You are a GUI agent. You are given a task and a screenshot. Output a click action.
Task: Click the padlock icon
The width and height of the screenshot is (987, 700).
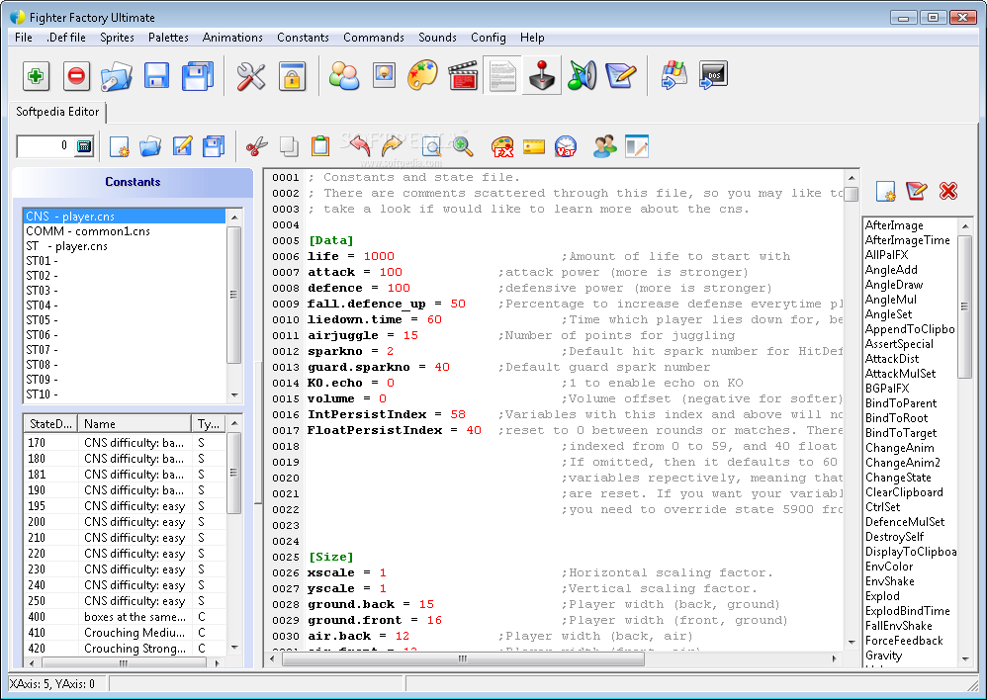tap(292, 76)
